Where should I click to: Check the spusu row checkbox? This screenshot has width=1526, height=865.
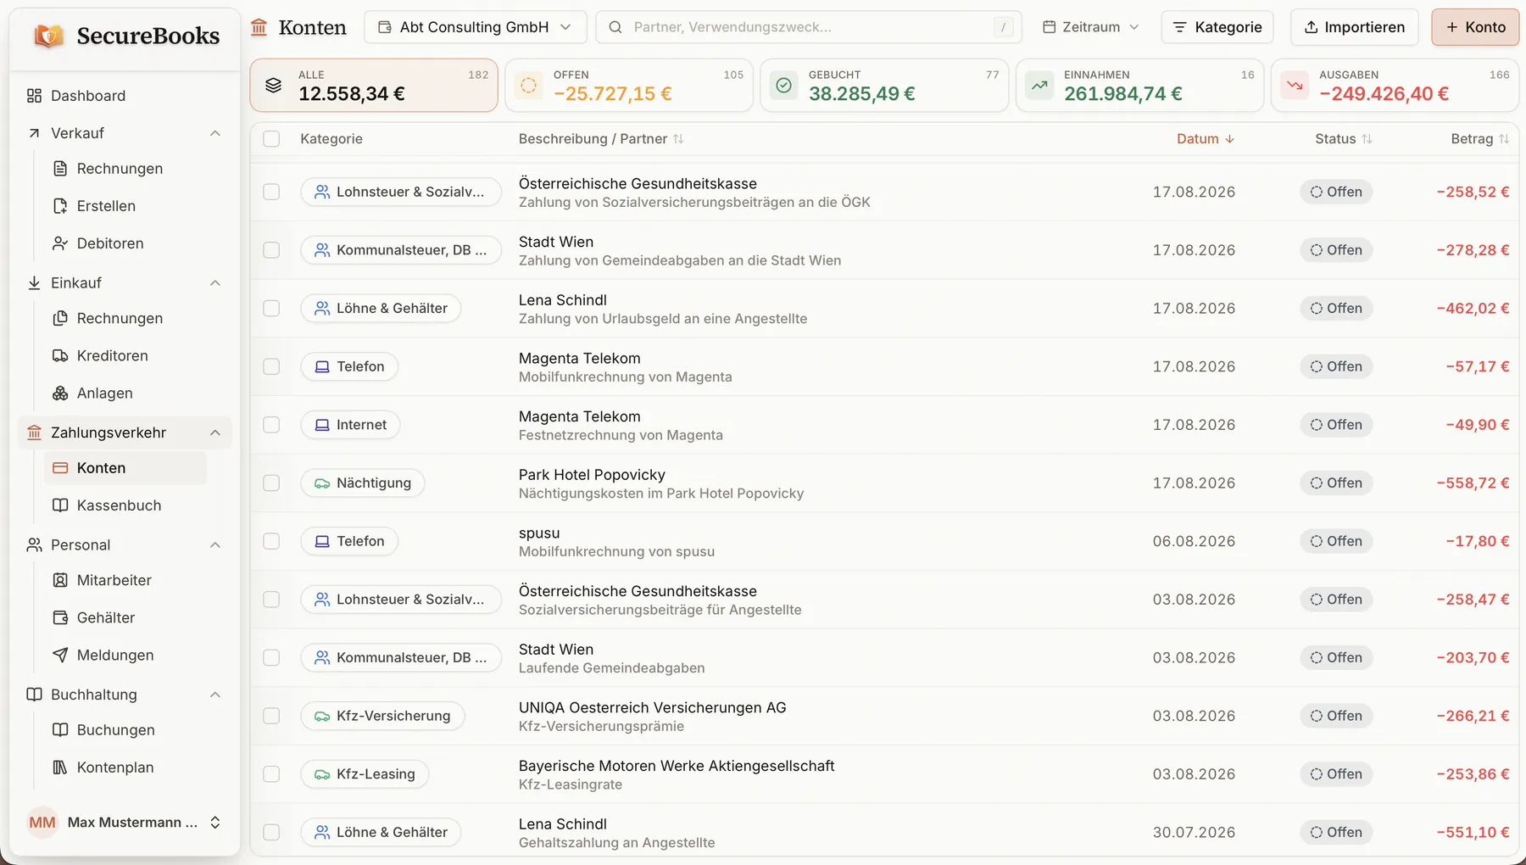tap(271, 541)
